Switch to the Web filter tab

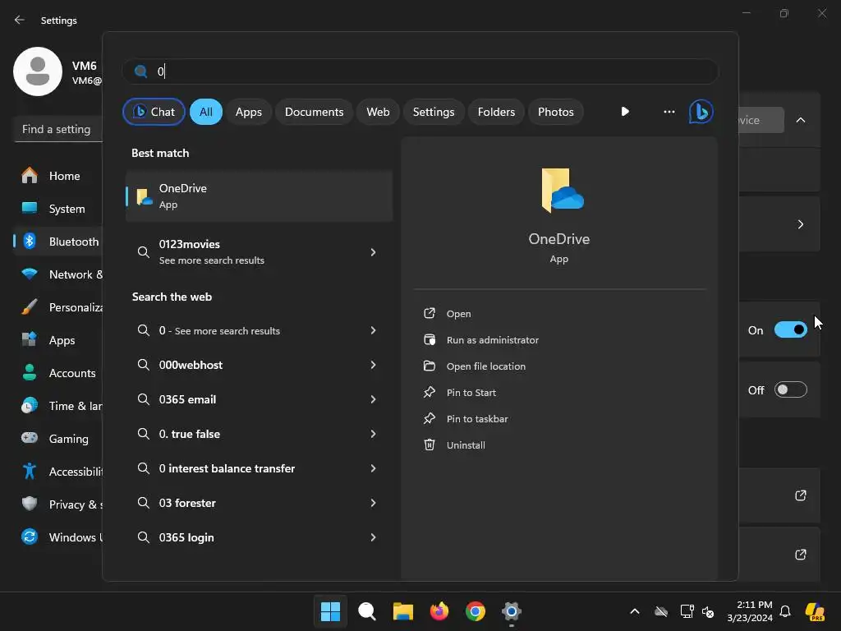point(378,112)
